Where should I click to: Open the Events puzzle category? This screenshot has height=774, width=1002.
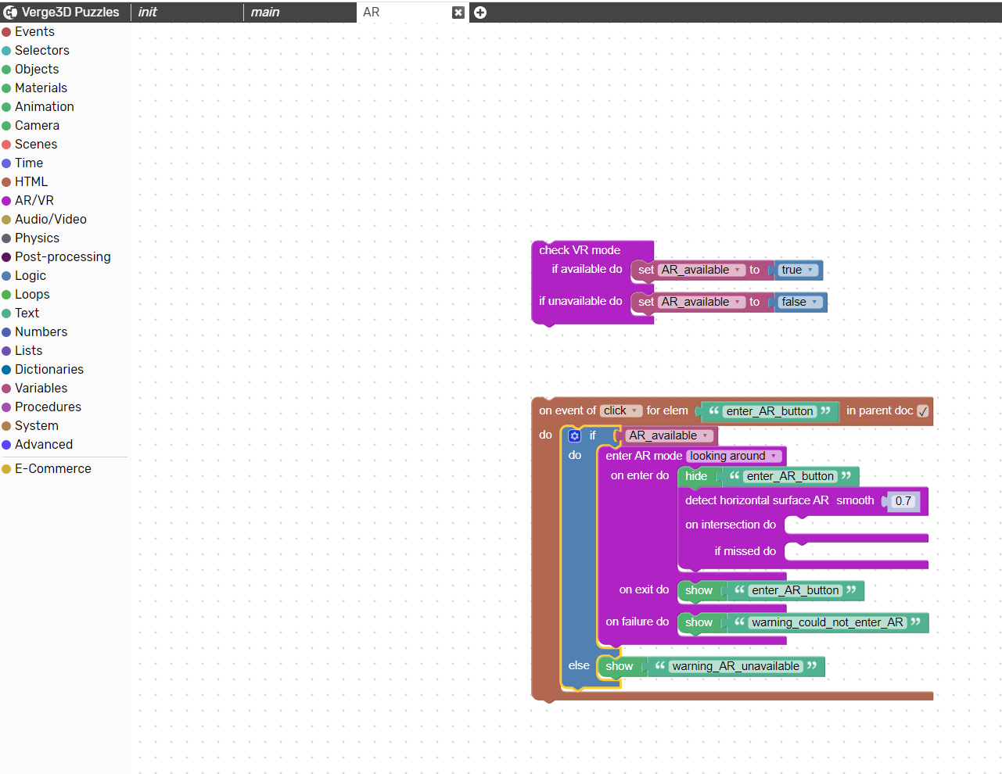(34, 31)
